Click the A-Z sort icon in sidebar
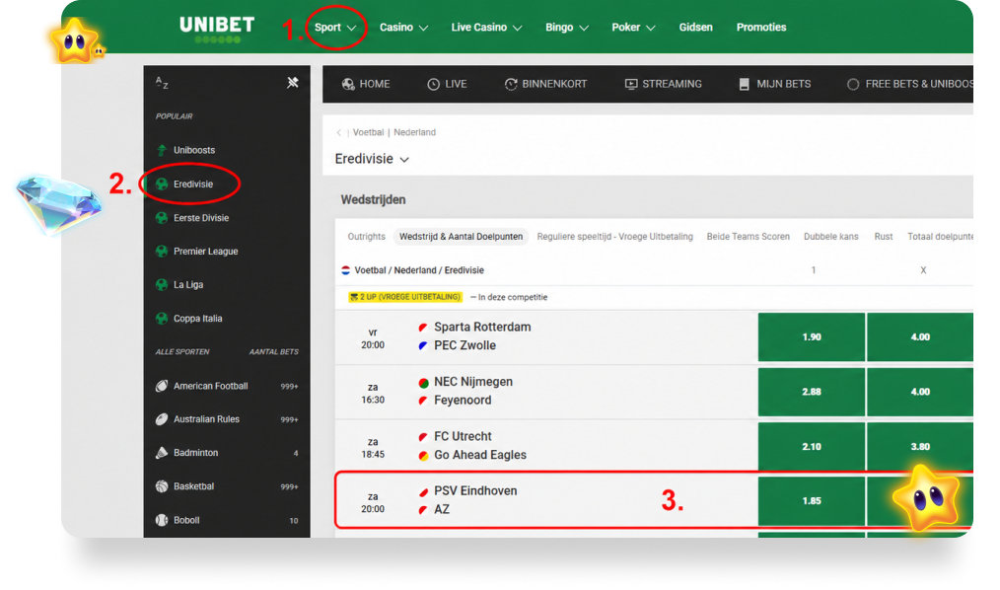The width and height of the screenshot is (1000, 590). [x=162, y=82]
